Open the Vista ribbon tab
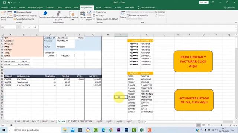 (x=76, y=7)
